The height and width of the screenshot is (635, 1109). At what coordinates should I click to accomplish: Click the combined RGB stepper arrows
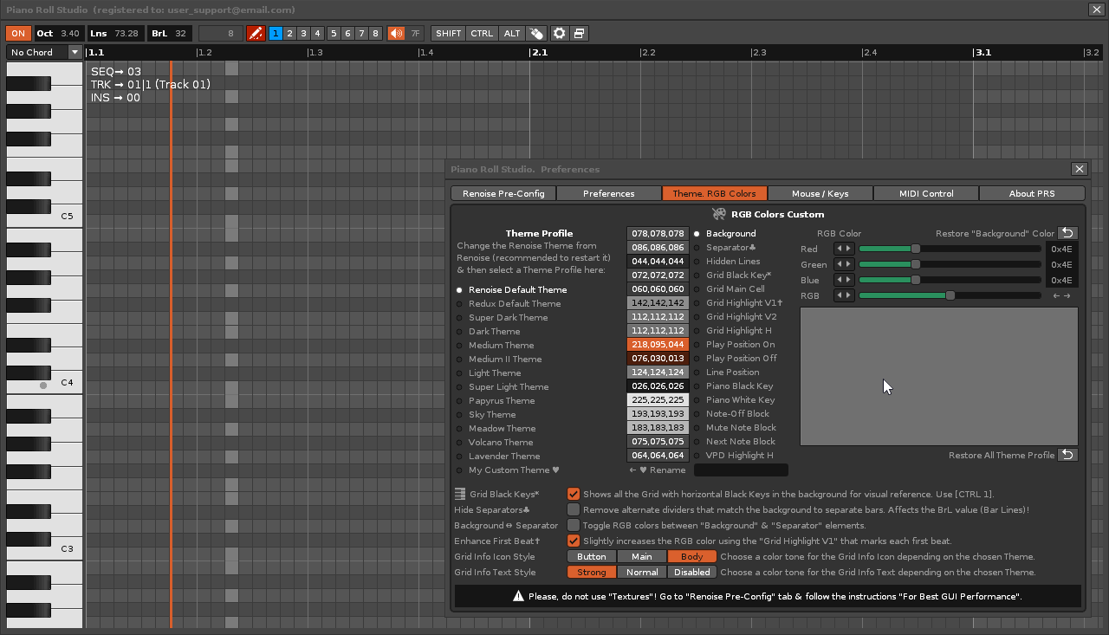(843, 295)
